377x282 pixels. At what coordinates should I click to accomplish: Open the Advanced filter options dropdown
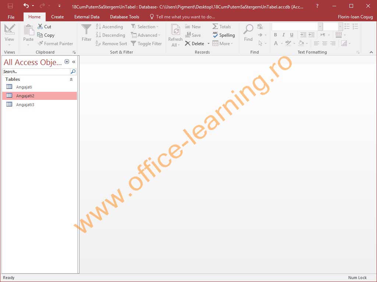click(x=145, y=35)
